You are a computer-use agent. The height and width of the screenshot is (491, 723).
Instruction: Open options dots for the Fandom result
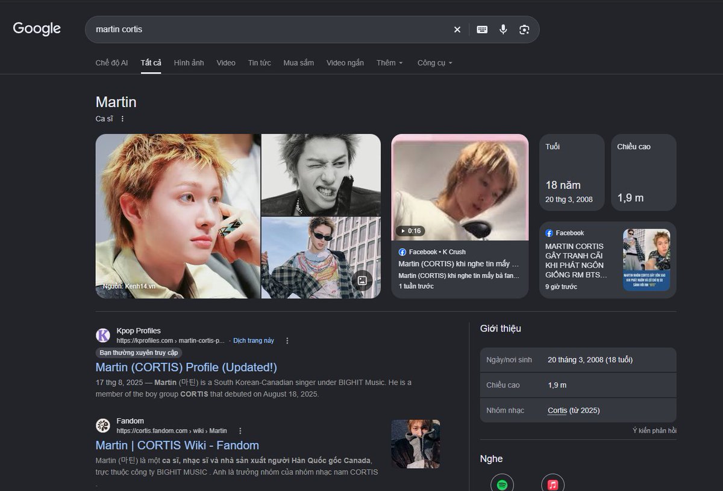(240, 431)
